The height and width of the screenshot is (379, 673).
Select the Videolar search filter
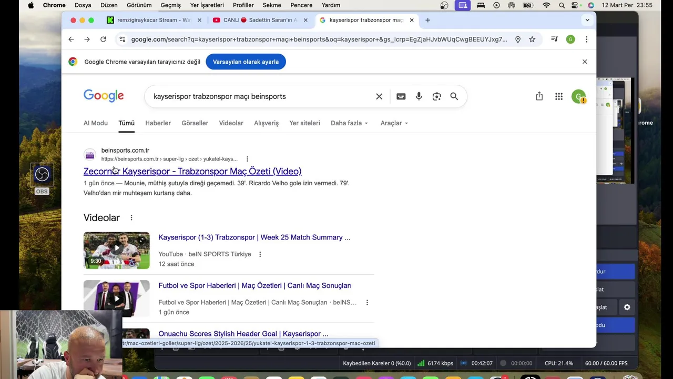pos(231,123)
